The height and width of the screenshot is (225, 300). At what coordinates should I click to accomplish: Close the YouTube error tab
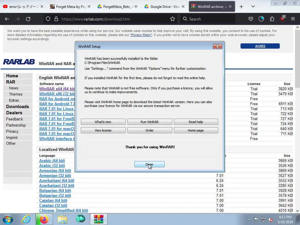click(x=42, y=7)
